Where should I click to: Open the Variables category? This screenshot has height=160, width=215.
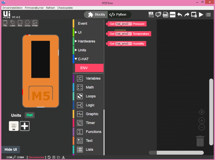pyautogui.click(x=88, y=78)
